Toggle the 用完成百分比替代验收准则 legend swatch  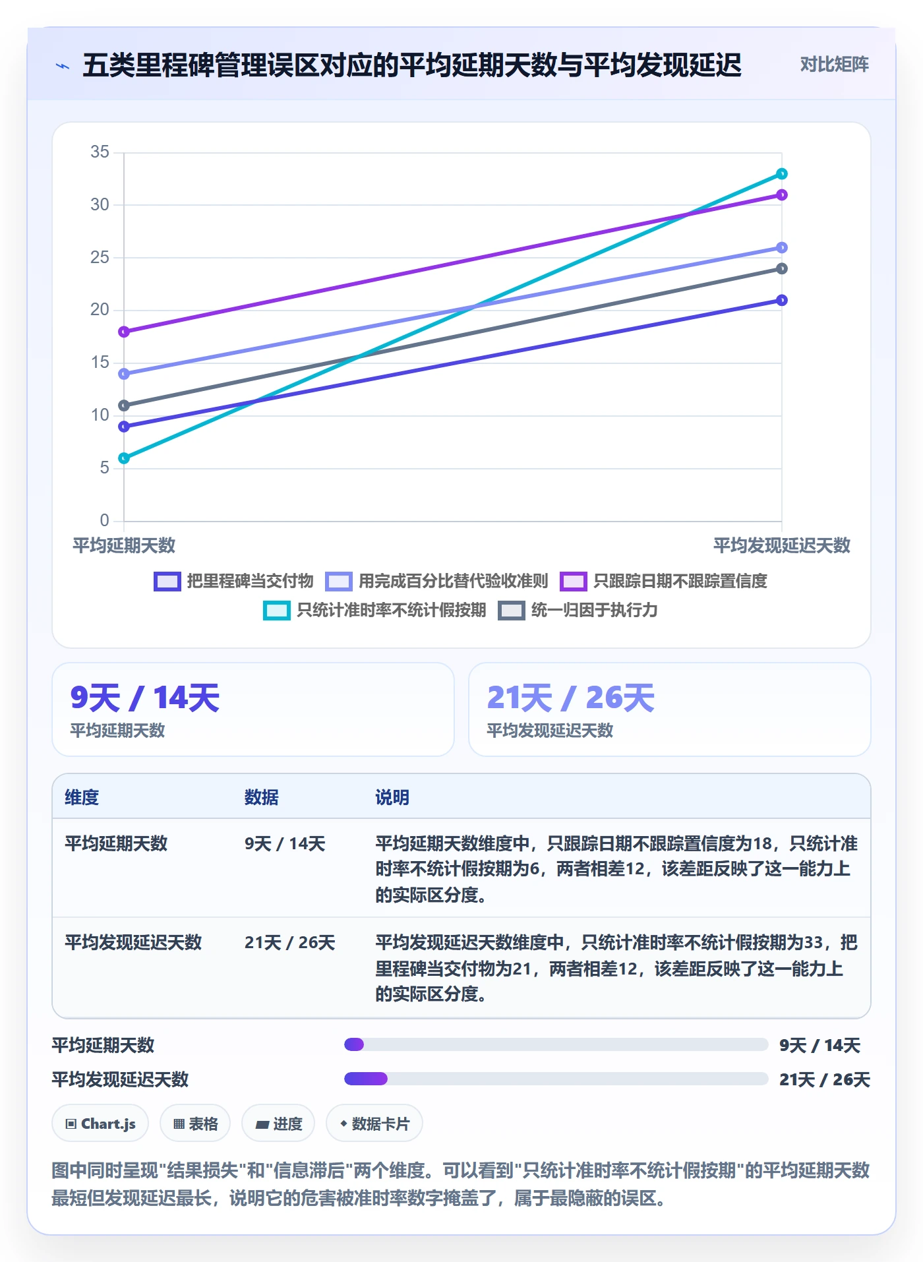click(x=339, y=582)
